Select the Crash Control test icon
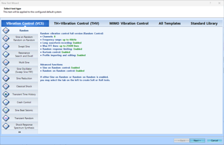The height and width of the screenshot is (145, 224). tap(6, 102)
